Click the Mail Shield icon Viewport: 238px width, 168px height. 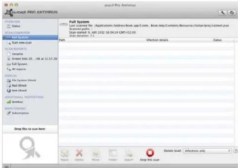tap(9, 85)
